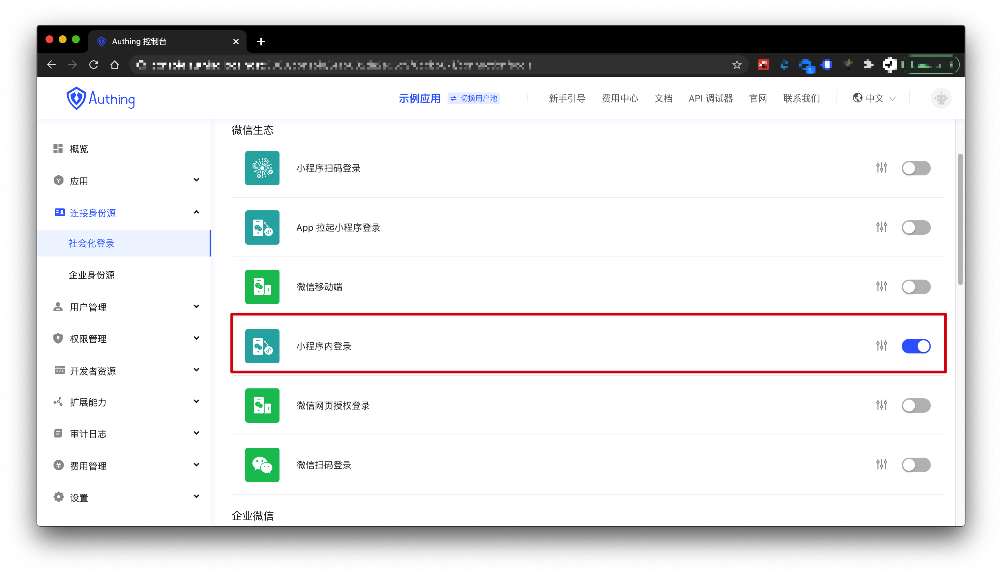Select 企业身份源 in sidebar
The width and height of the screenshot is (1002, 575).
tap(92, 275)
